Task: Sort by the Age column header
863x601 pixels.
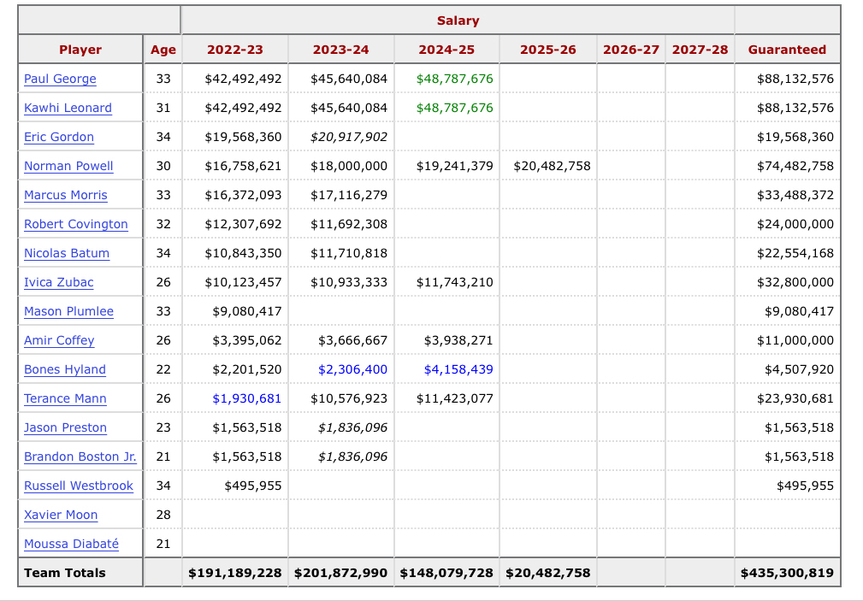Action: (x=163, y=50)
